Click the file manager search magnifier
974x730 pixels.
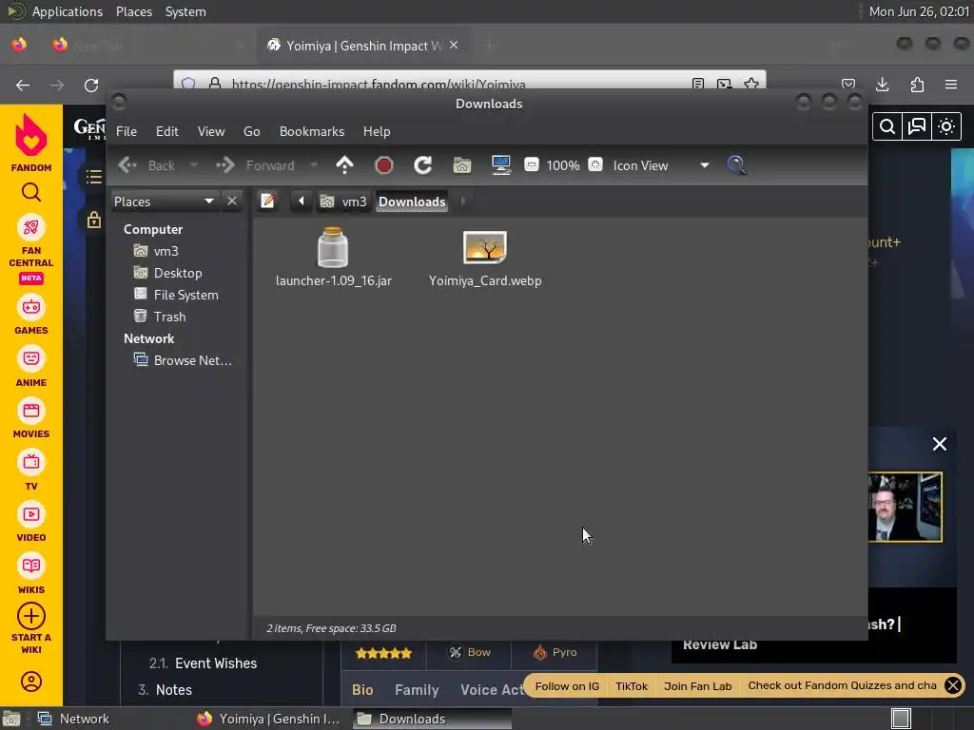tap(736, 165)
